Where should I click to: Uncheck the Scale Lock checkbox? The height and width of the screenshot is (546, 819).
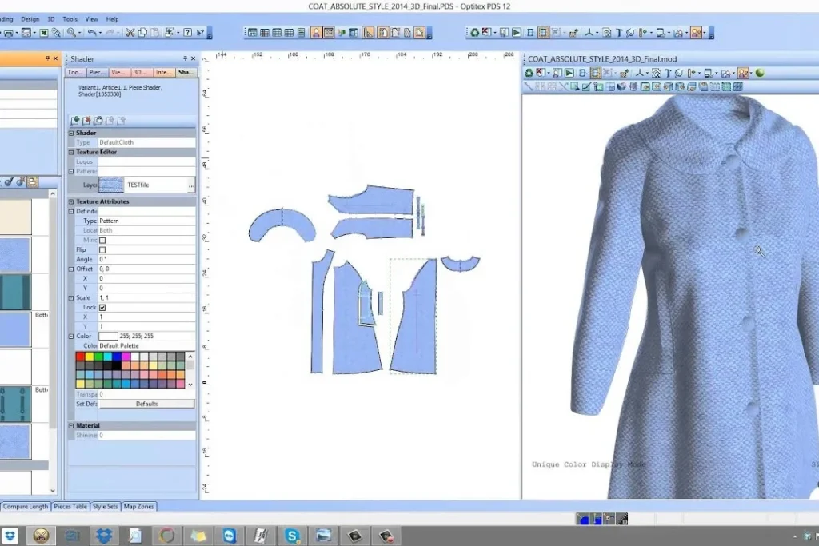(102, 307)
